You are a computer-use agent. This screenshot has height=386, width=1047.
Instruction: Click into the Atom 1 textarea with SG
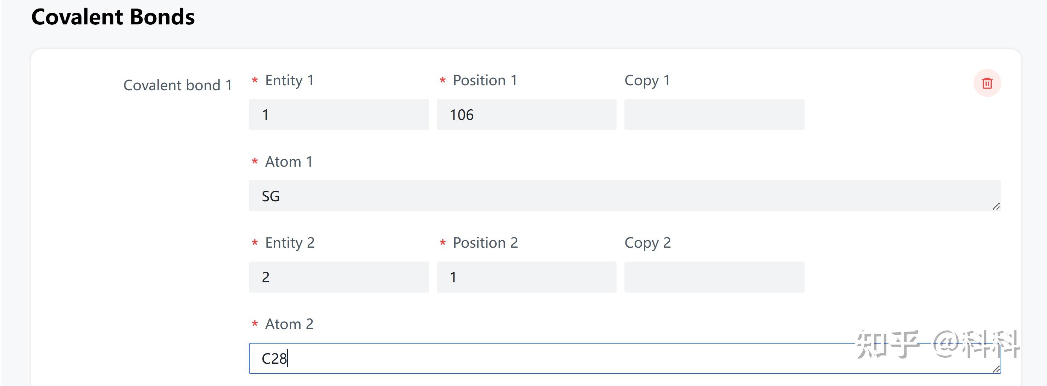pos(624,196)
